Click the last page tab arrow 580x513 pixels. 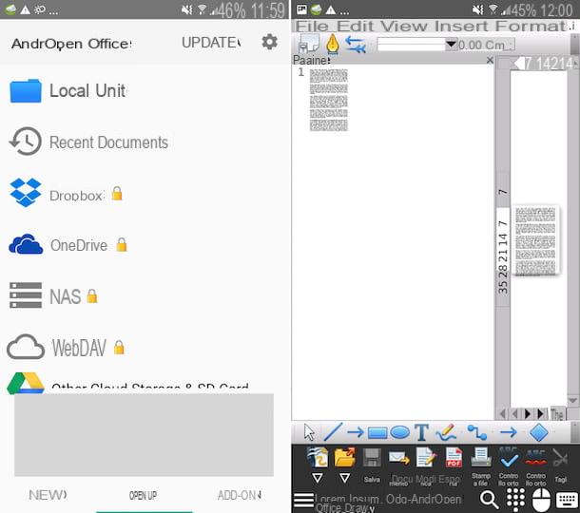541,413
